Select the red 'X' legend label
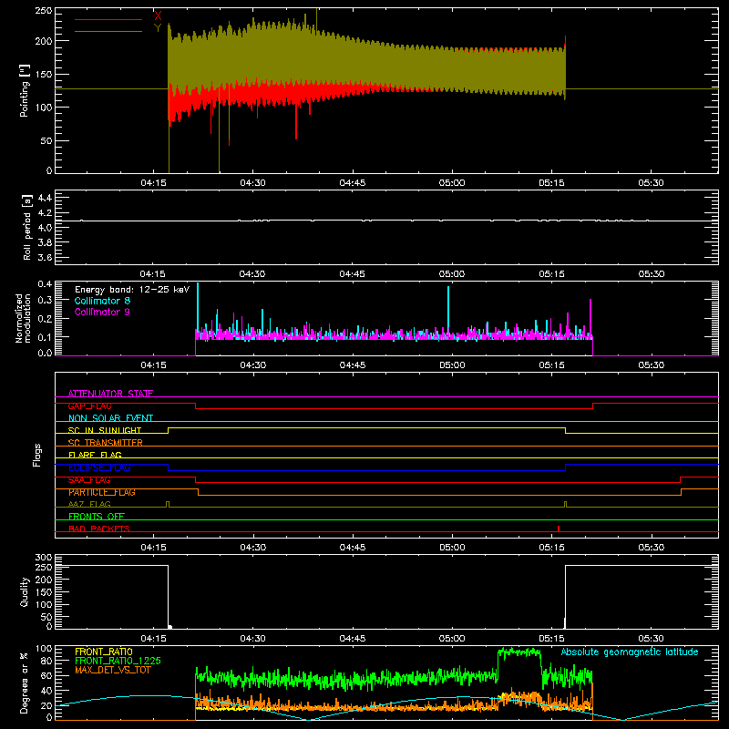The image size is (729, 729). tap(158, 15)
